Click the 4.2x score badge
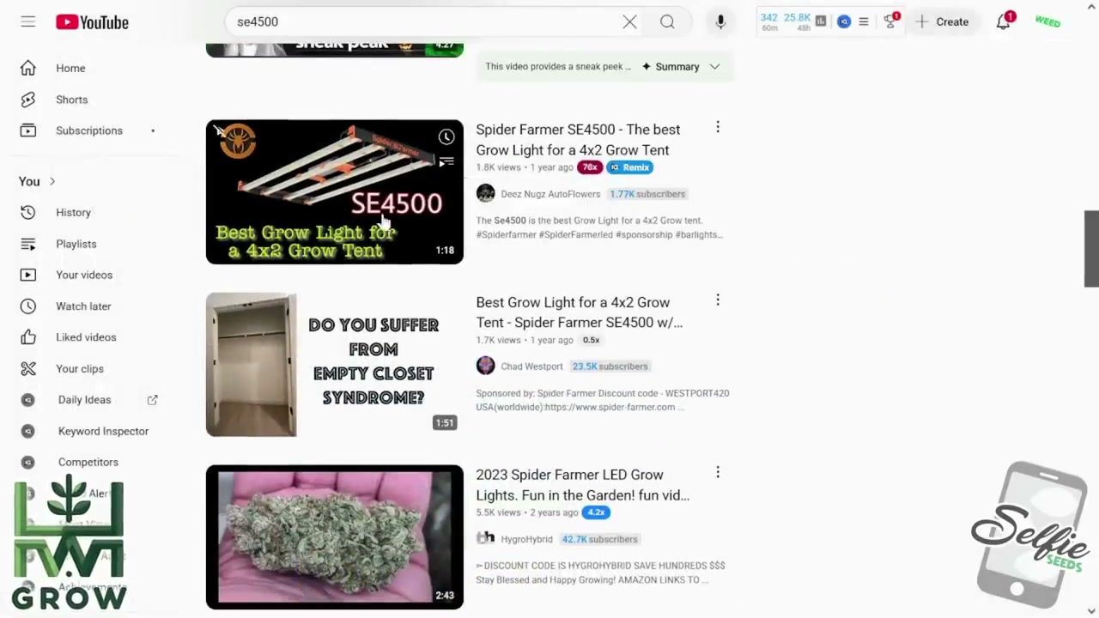The height and width of the screenshot is (618, 1099). (x=596, y=512)
